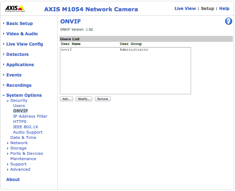Viewport: 235px width, 191px height.
Task: Open the Setup link in header
Action: tap(208, 8)
